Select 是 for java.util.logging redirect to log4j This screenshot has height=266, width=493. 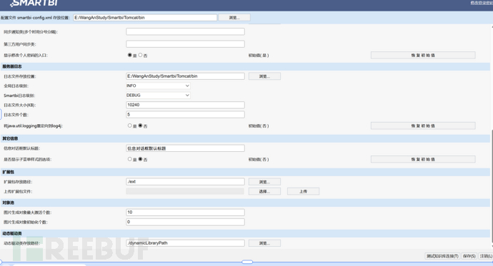[129, 126]
